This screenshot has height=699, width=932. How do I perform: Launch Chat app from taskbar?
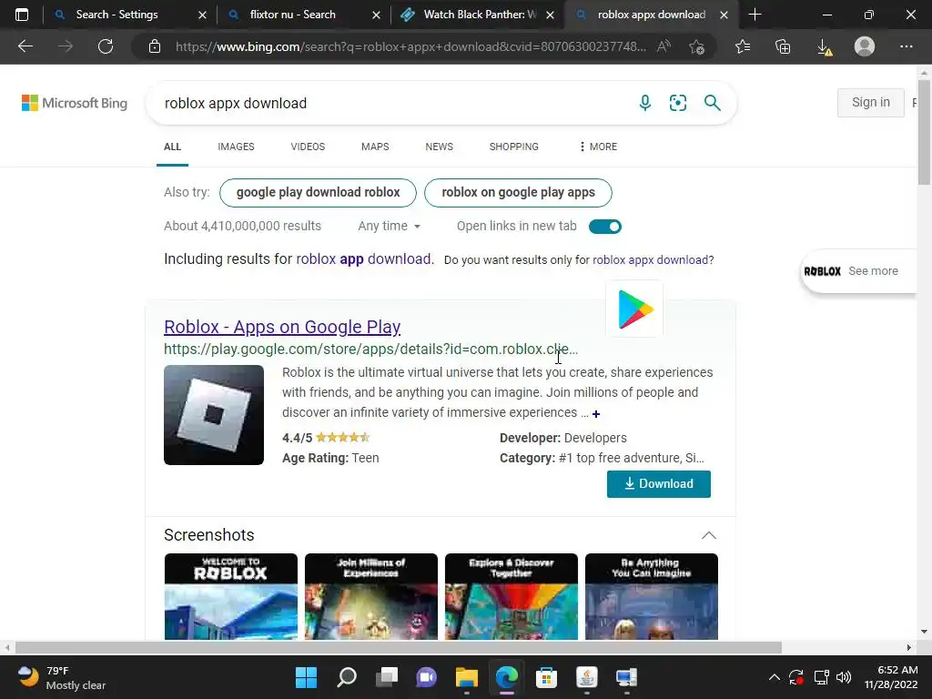point(426,677)
